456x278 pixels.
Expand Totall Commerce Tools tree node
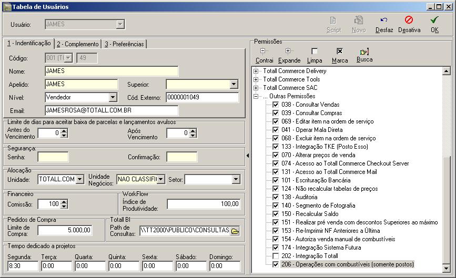point(256,79)
